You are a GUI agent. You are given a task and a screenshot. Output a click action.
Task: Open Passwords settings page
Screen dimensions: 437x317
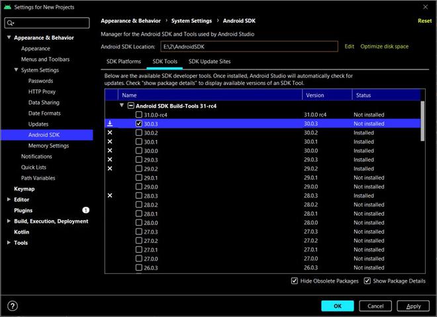(40, 81)
